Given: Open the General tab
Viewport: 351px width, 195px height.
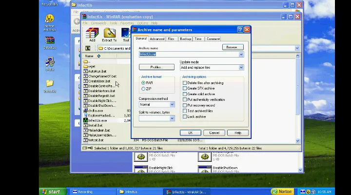Looking at the screenshot, I should tap(141, 39).
